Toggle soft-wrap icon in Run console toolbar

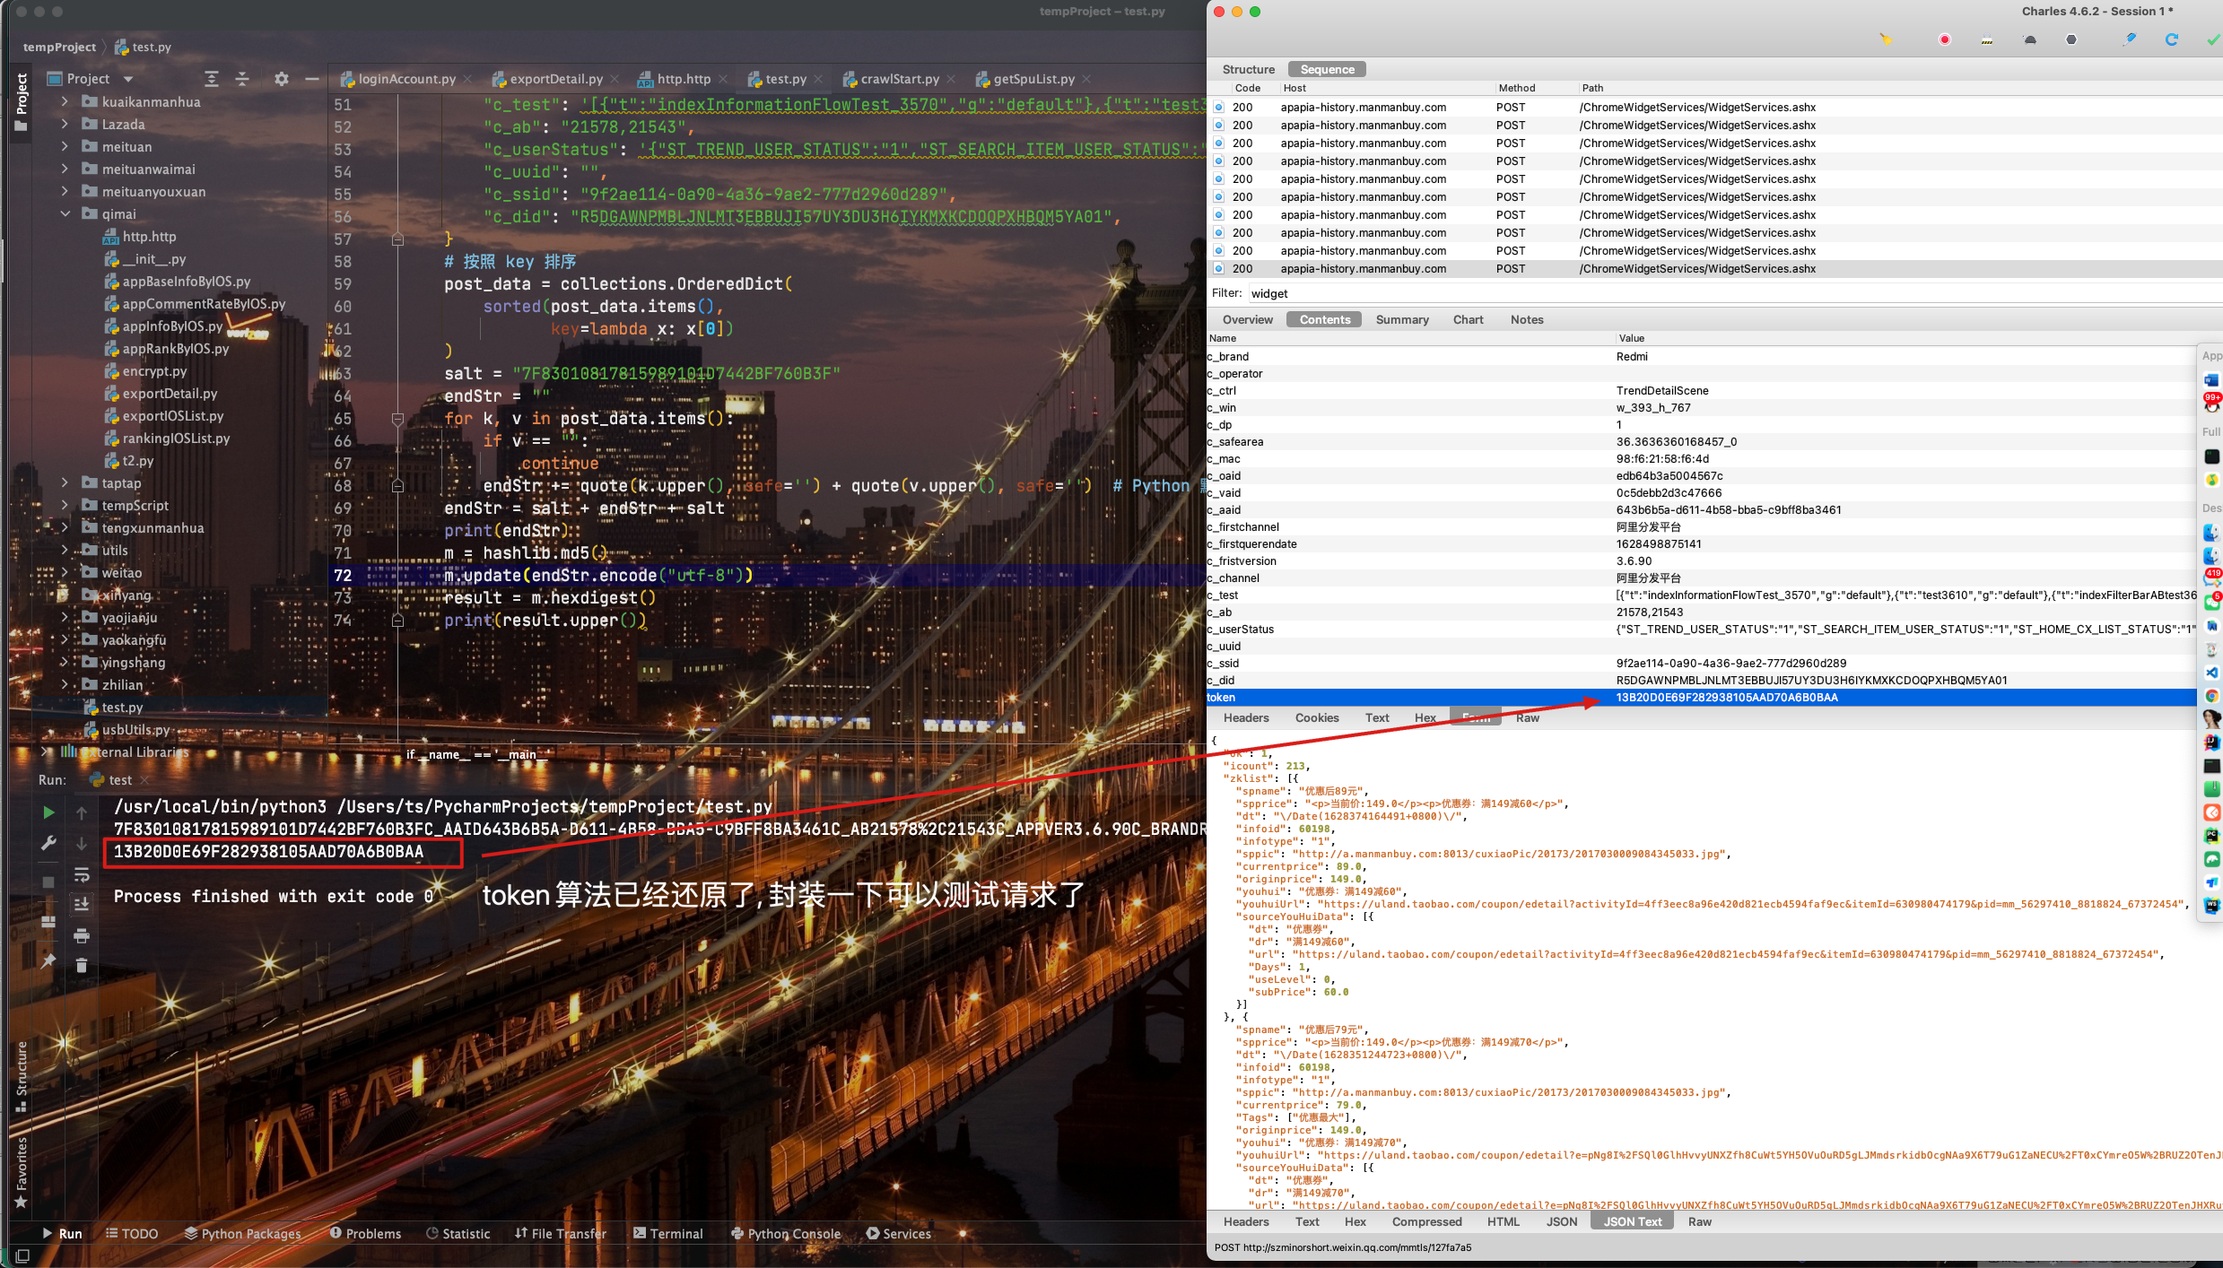[82, 874]
